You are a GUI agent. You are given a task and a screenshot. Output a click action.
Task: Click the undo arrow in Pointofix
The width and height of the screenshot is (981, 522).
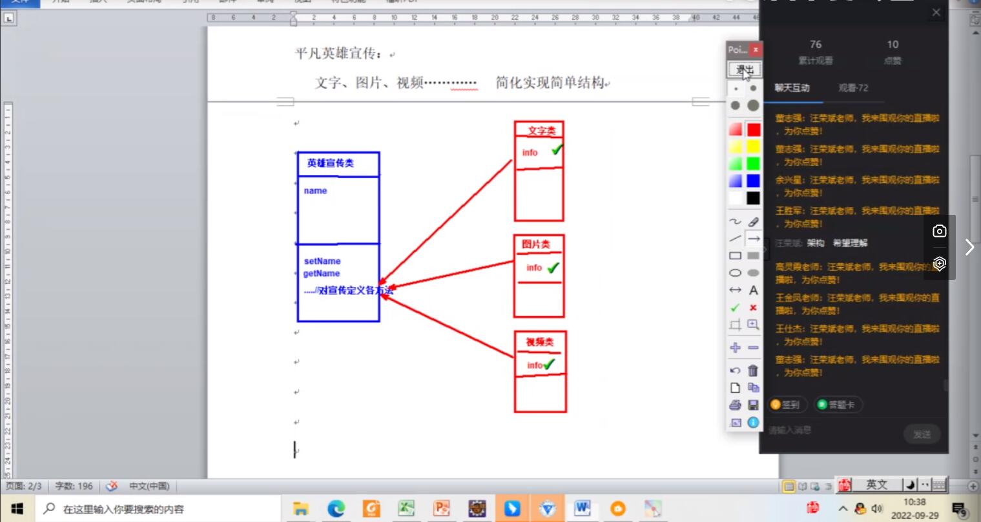[735, 370]
